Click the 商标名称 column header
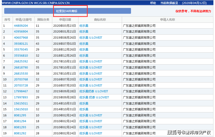The width and height of the screenshot is (215, 137). [100, 20]
